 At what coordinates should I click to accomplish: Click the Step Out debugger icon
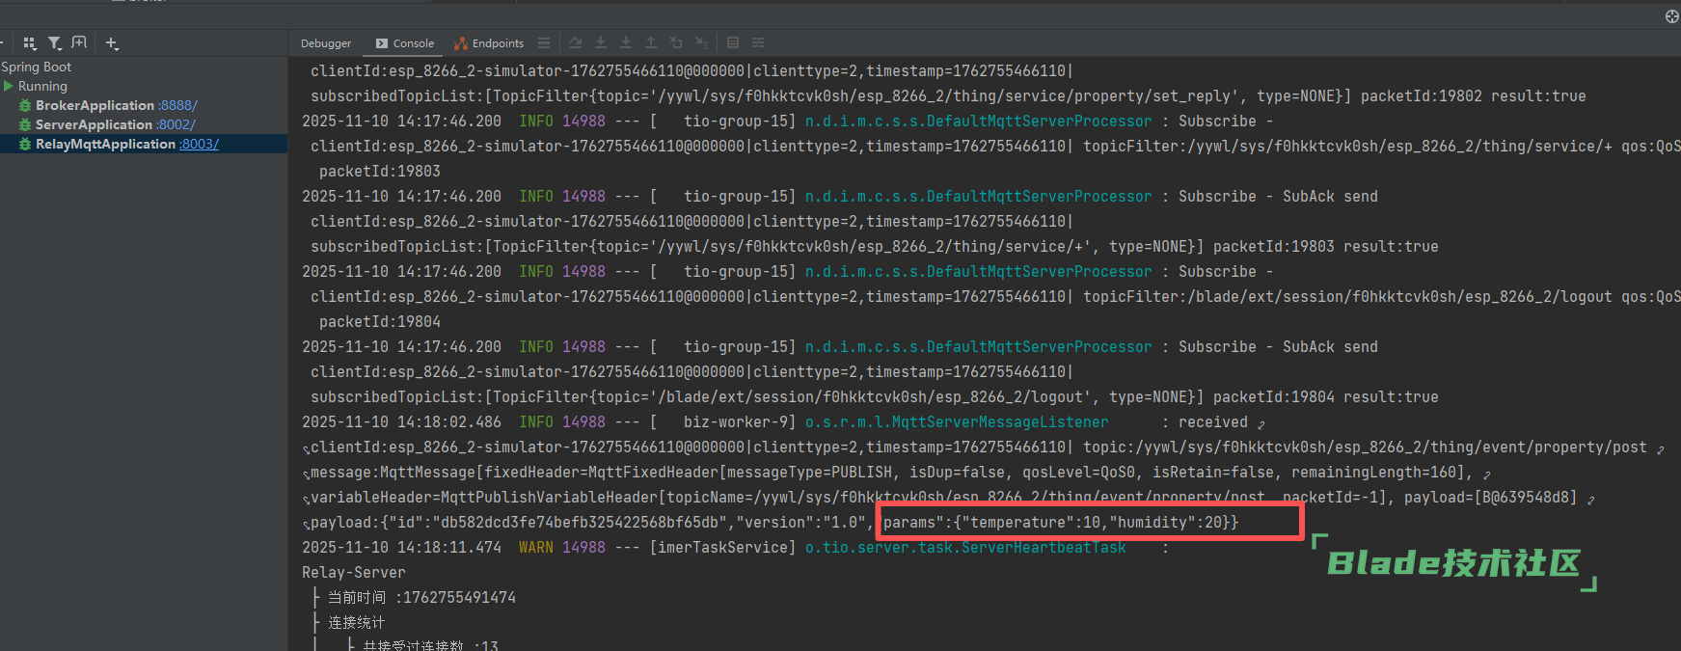coord(651,43)
